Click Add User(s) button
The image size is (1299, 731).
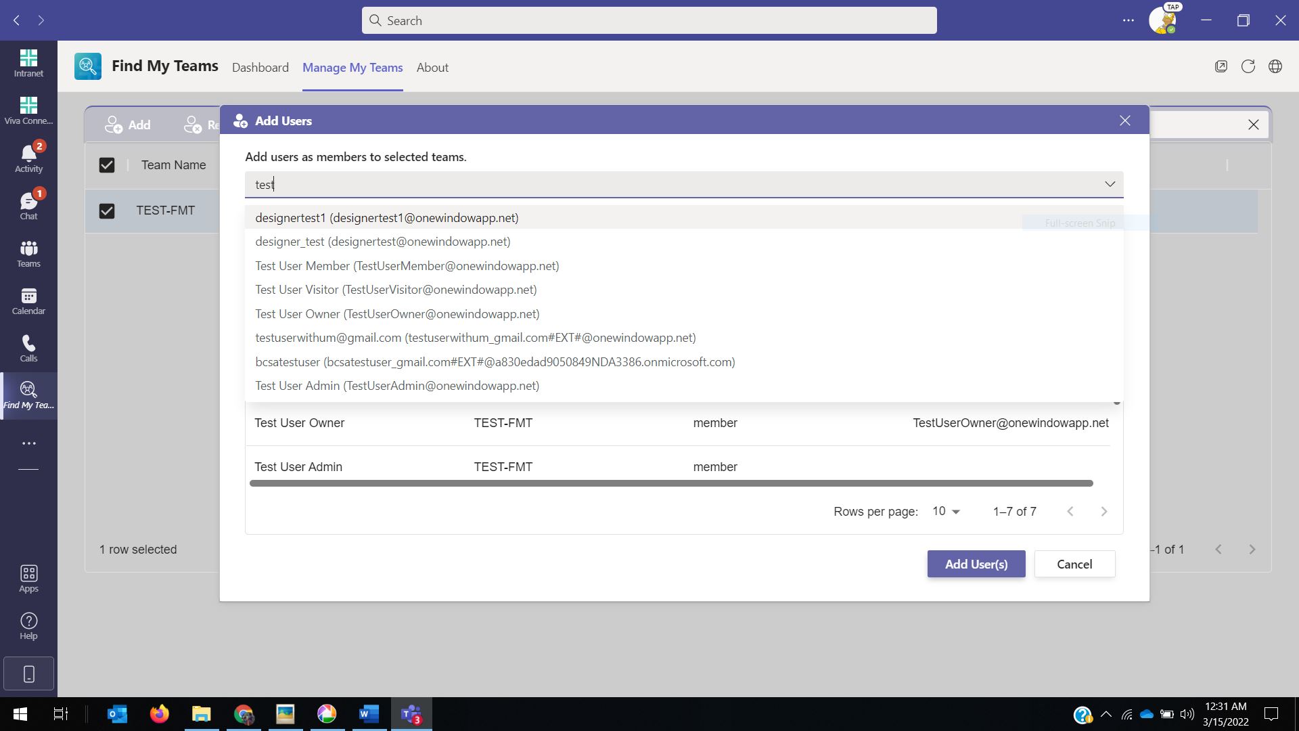976,564
